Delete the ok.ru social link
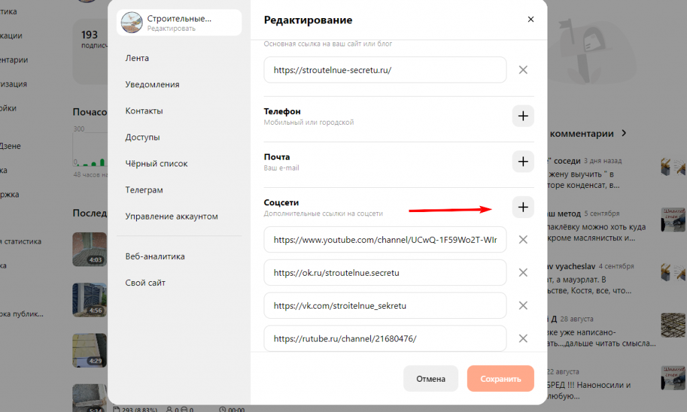 [523, 272]
